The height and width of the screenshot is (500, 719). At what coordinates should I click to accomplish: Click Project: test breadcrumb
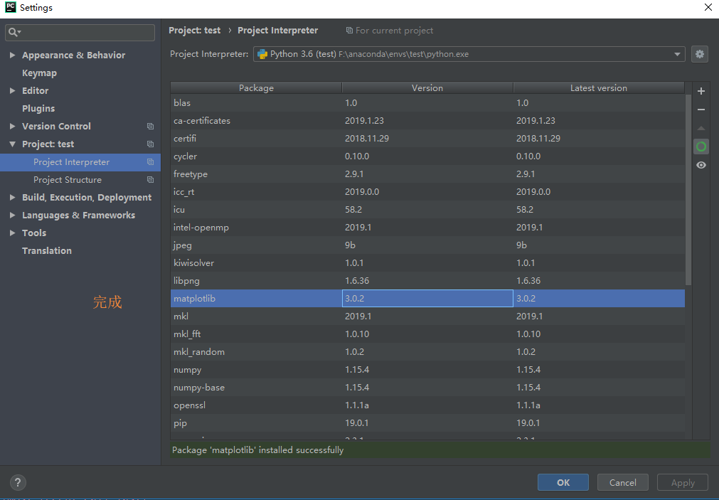194,31
